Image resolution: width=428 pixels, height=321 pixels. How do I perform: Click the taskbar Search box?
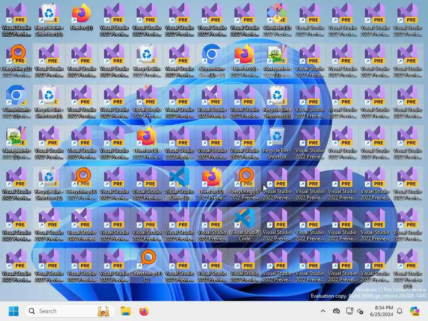click(x=70, y=311)
